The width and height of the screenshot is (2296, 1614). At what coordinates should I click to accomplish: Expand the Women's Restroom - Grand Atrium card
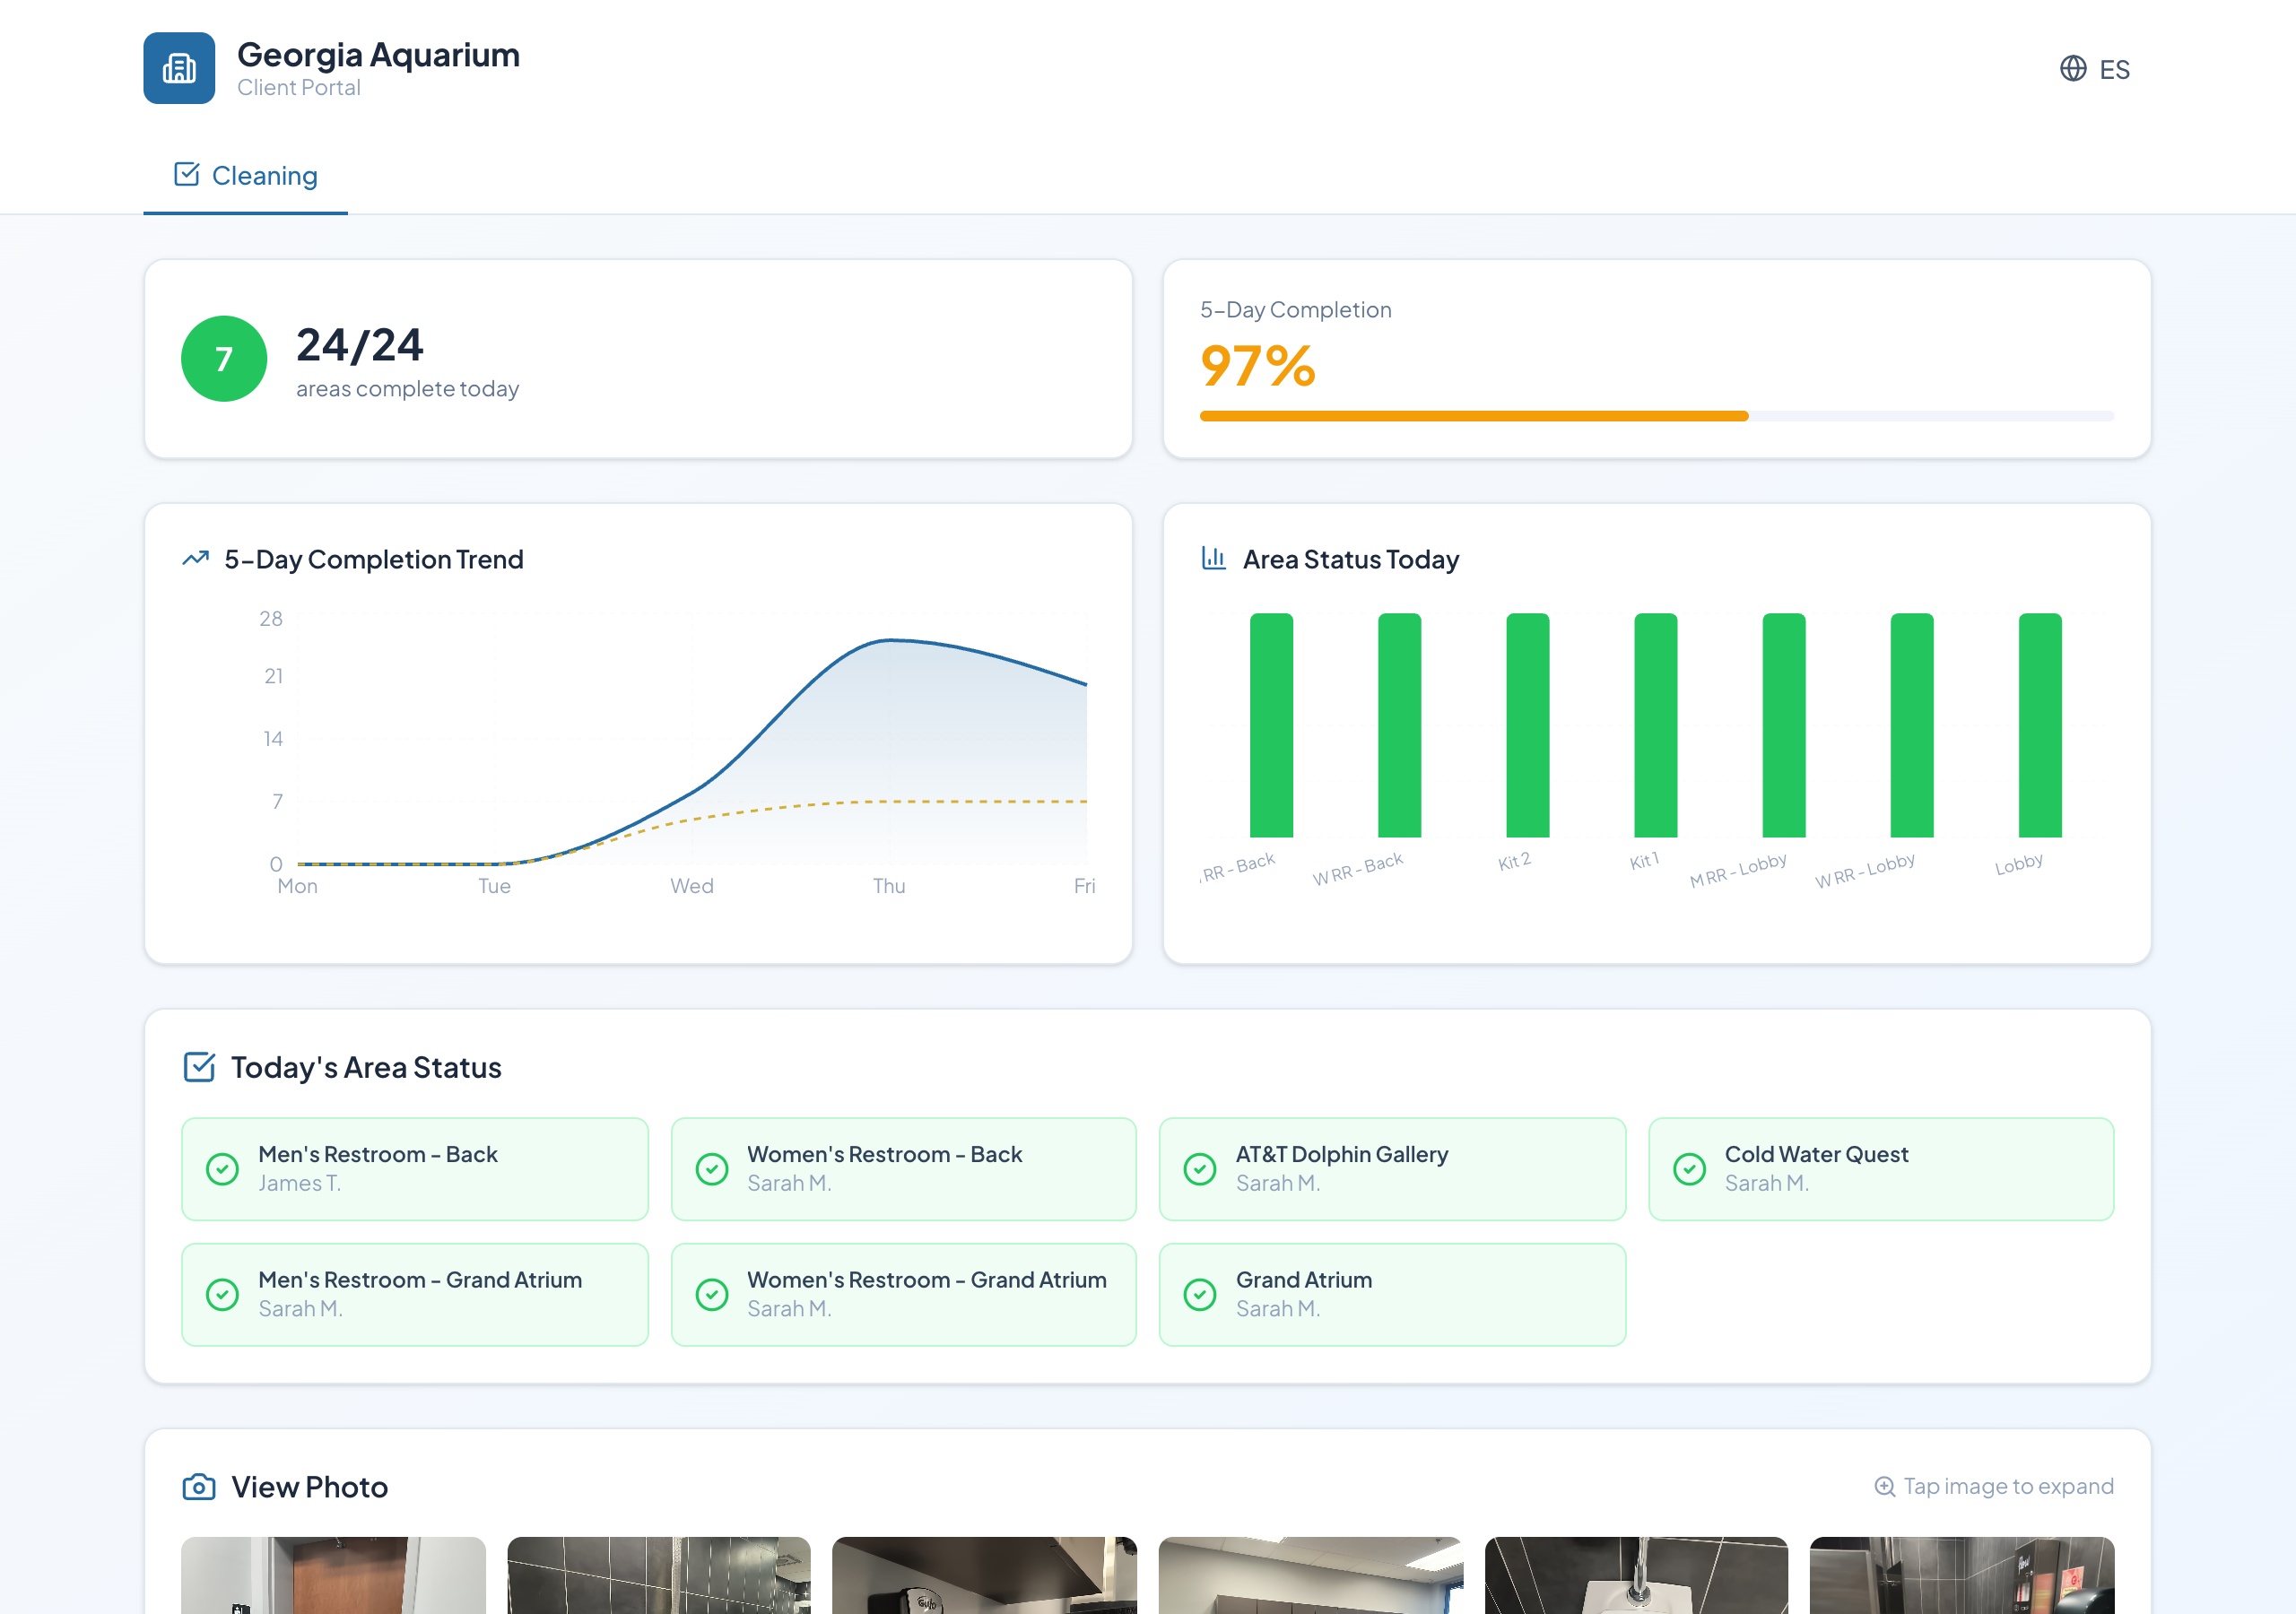pos(901,1293)
